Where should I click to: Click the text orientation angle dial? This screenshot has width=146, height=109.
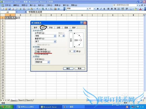79,40
